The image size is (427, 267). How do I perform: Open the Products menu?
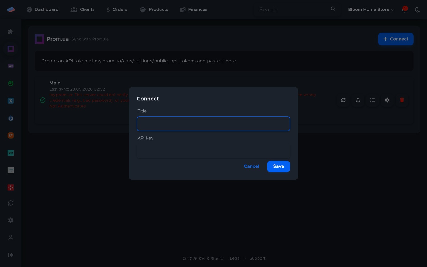pos(154,10)
